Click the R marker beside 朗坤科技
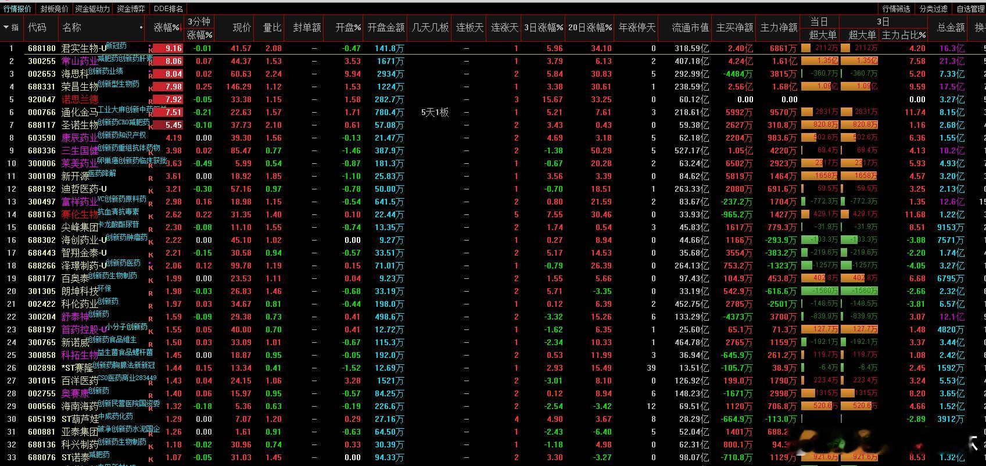Viewport: 986px width, 466px height. [x=151, y=293]
